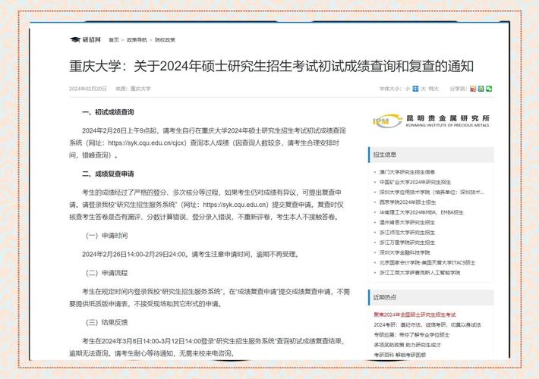
Task: Click heading 二、成绩复查申请
Action: click(108, 174)
